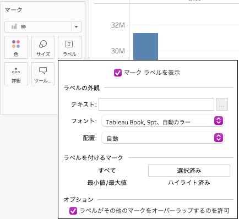Viewport: 239px width, 219px height.
Task: Open the サイズ (Size) mark card
Action: click(x=43, y=47)
